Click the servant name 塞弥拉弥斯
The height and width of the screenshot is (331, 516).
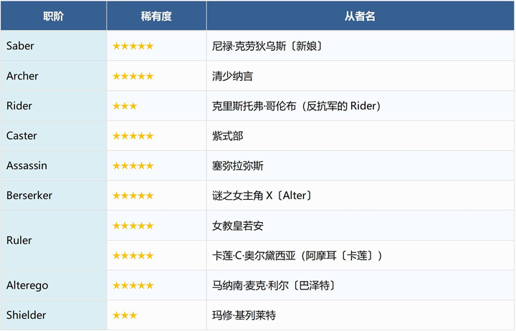238,166
